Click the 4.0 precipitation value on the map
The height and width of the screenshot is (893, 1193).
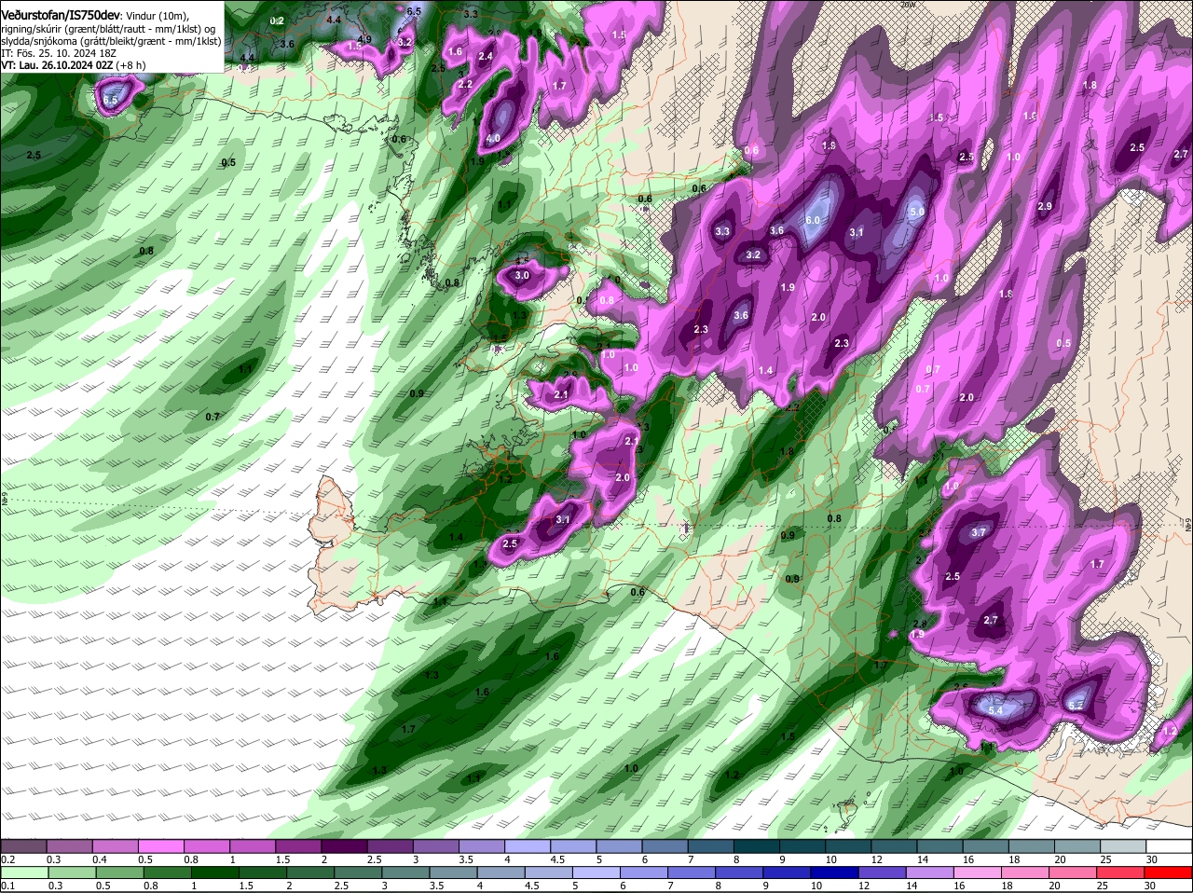tap(493, 139)
